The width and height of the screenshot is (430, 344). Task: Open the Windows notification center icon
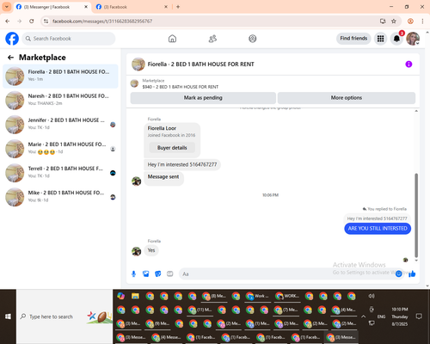(x=419, y=316)
